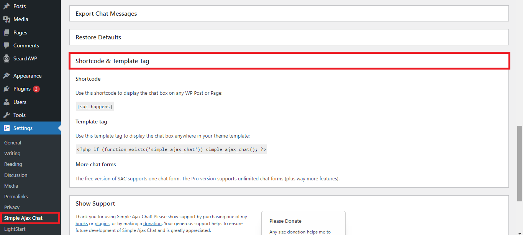
Task: Open the books link
Action: click(x=81, y=224)
